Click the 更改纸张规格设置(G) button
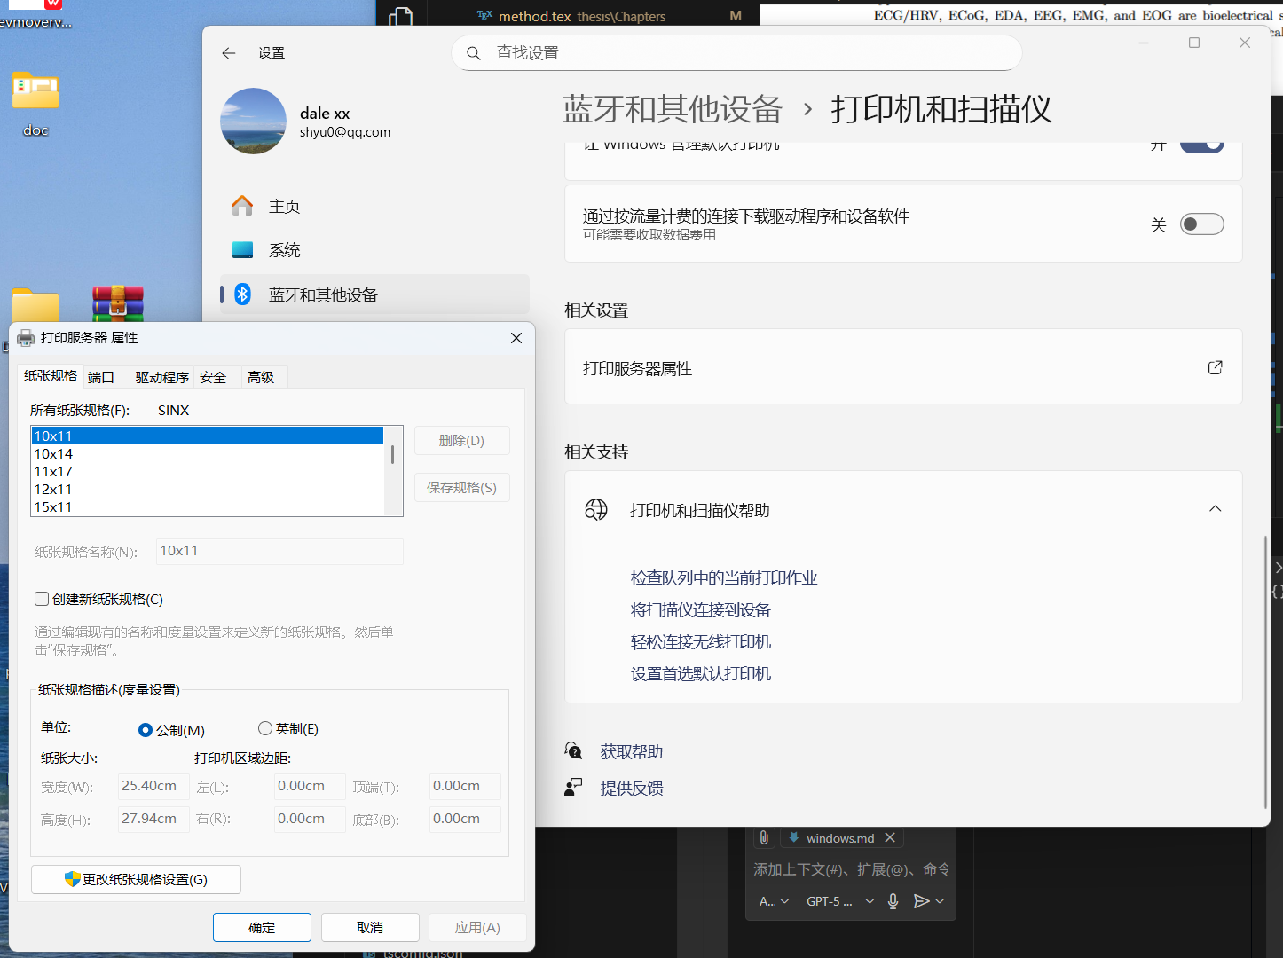The height and width of the screenshot is (958, 1283). (136, 879)
